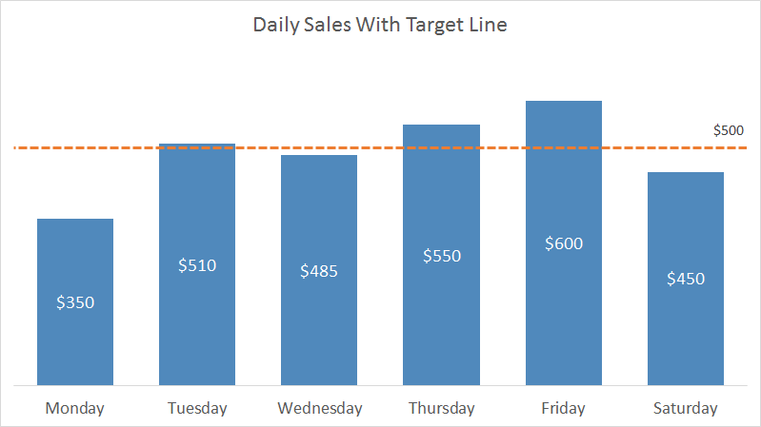Select the Saturday sales bar
The height and width of the screenshot is (427, 761).
(685, 333)
